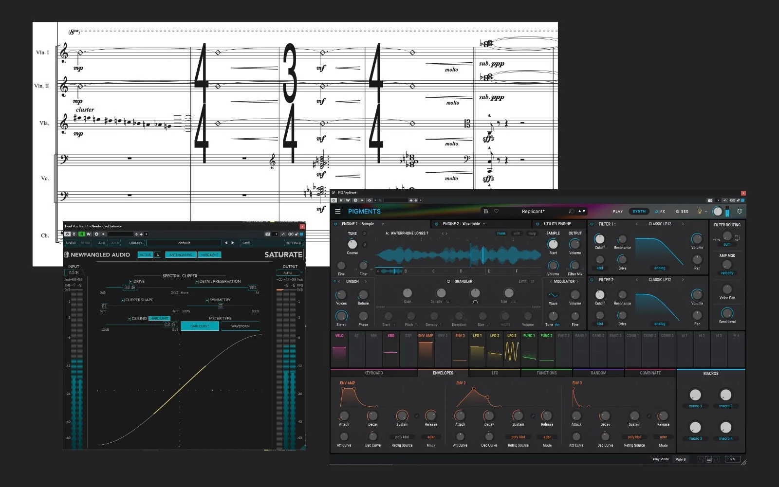Open the COMBINATE modulation tab
Viewport: 779px width, 487px height.
(x=650, y=373)
